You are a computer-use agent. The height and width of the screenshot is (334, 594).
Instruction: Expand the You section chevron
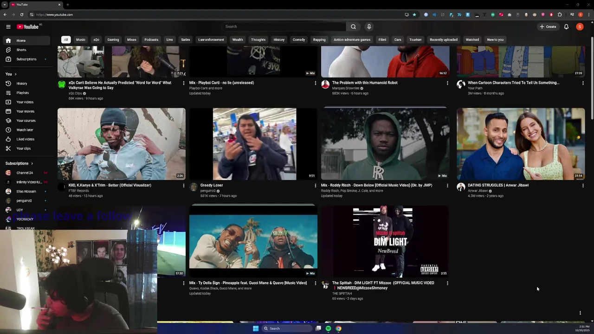point(15,74)
